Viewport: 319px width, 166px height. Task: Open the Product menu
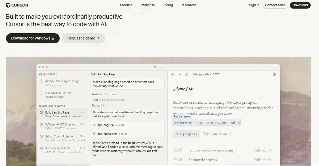[126, 5]
